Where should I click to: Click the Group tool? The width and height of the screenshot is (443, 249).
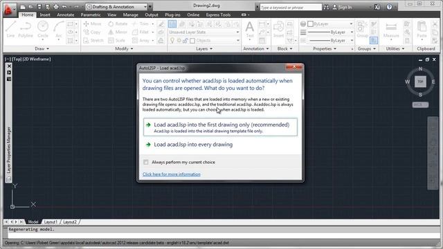(362, 29)
